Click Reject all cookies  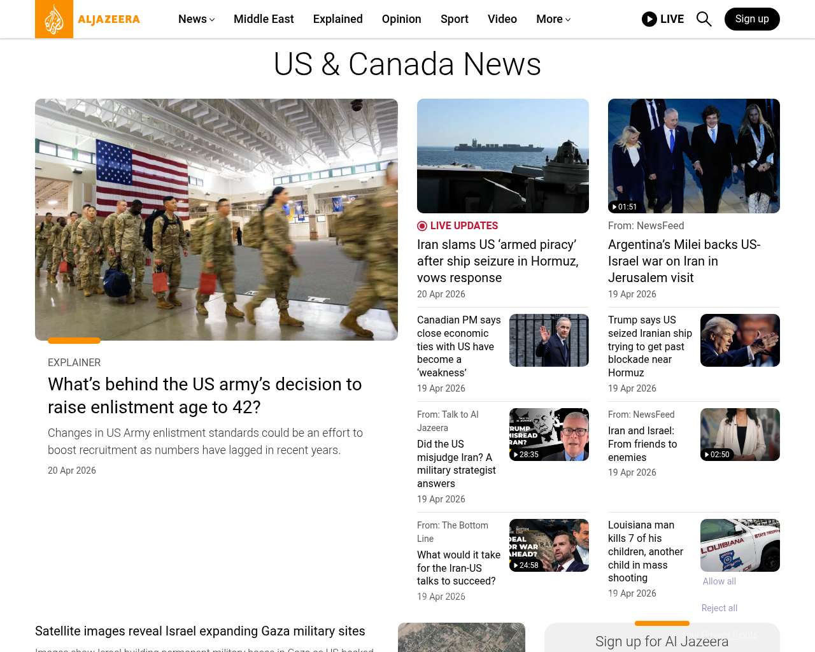click(x=719, y=608)
